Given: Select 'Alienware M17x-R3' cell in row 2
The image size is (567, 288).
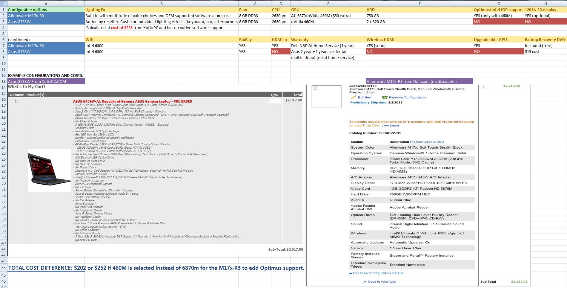Looking at the screenshot, I should coord(46,16).
